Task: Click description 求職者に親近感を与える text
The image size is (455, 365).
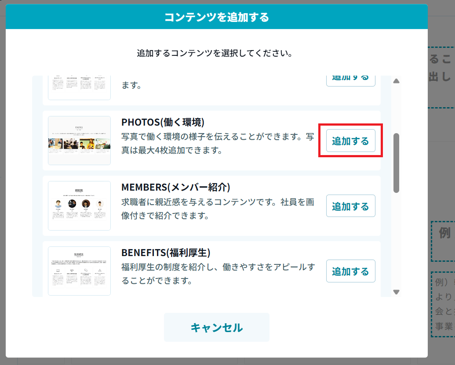Action: point(218,209)
